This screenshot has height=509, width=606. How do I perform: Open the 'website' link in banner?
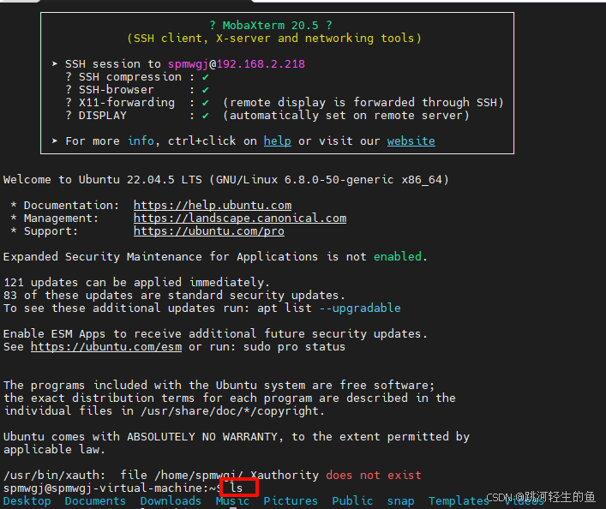coord(411,141)
